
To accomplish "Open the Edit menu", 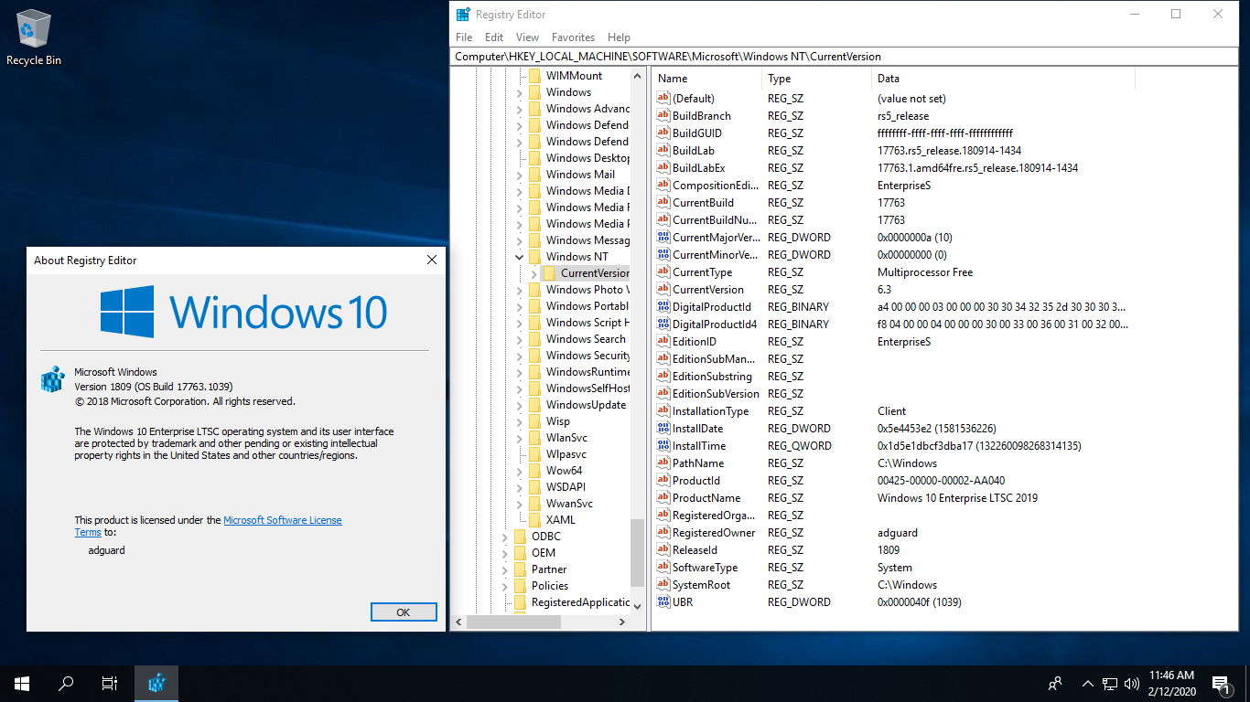I will pos(494,37).
